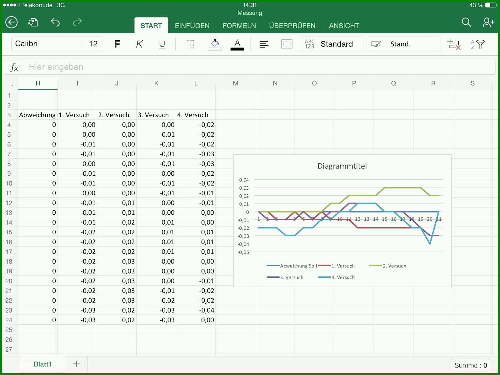Undo the last action
Screen dimensions: 500x375
55,22
